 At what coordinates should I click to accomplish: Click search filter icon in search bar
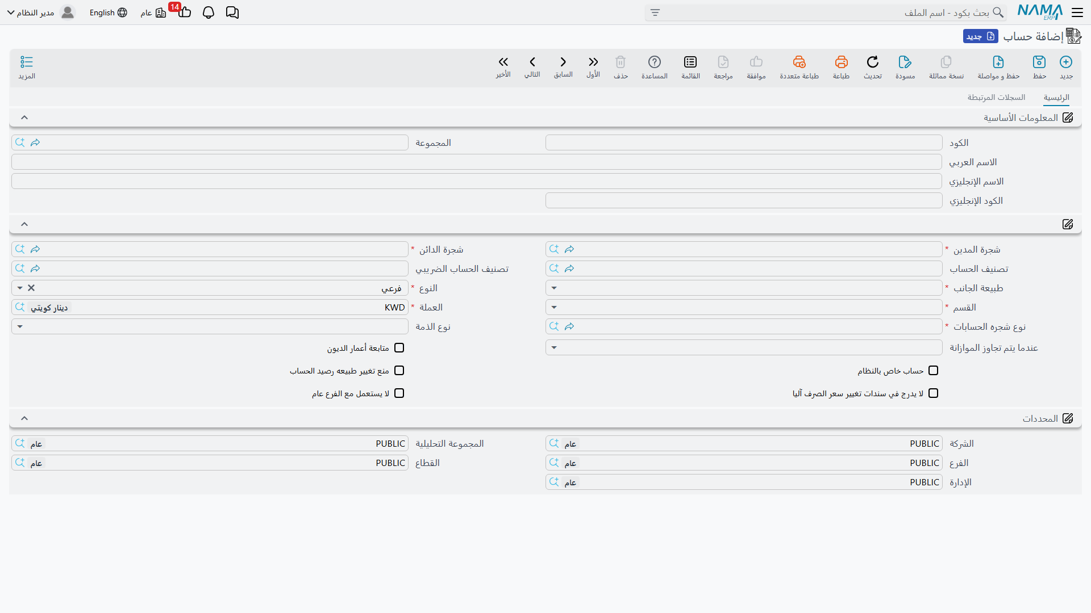pyautogui.click(x=655, y=12)
